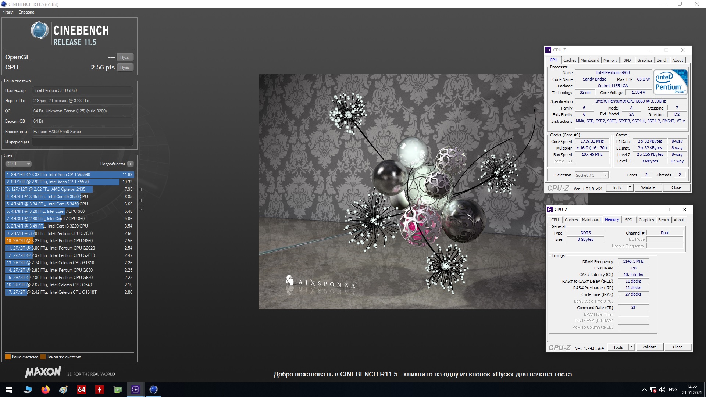The image size is (706, 397).
Task: Run the CPU test with Пуск
Action: click(125, 67)
